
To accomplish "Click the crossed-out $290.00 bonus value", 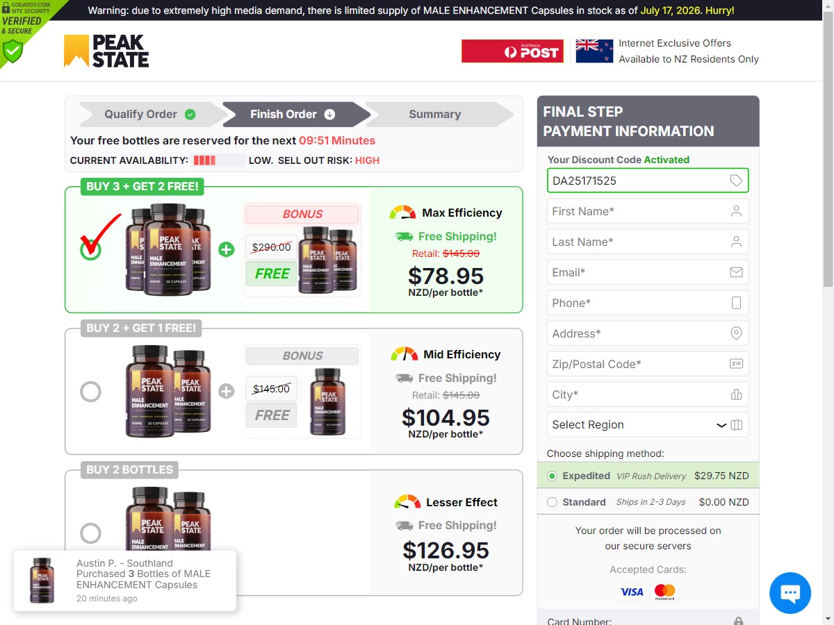I will 271,247.
